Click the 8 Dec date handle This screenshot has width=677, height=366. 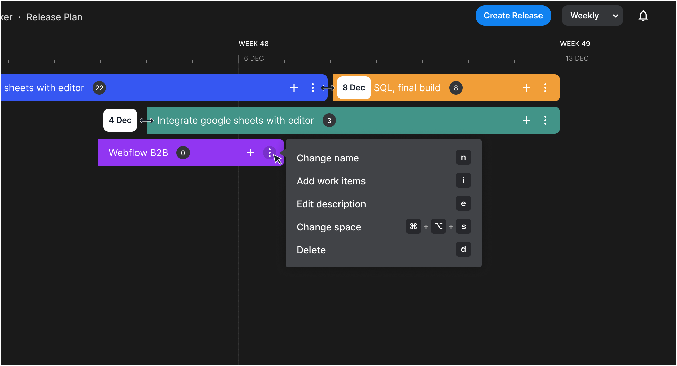(x=354, y=88)
